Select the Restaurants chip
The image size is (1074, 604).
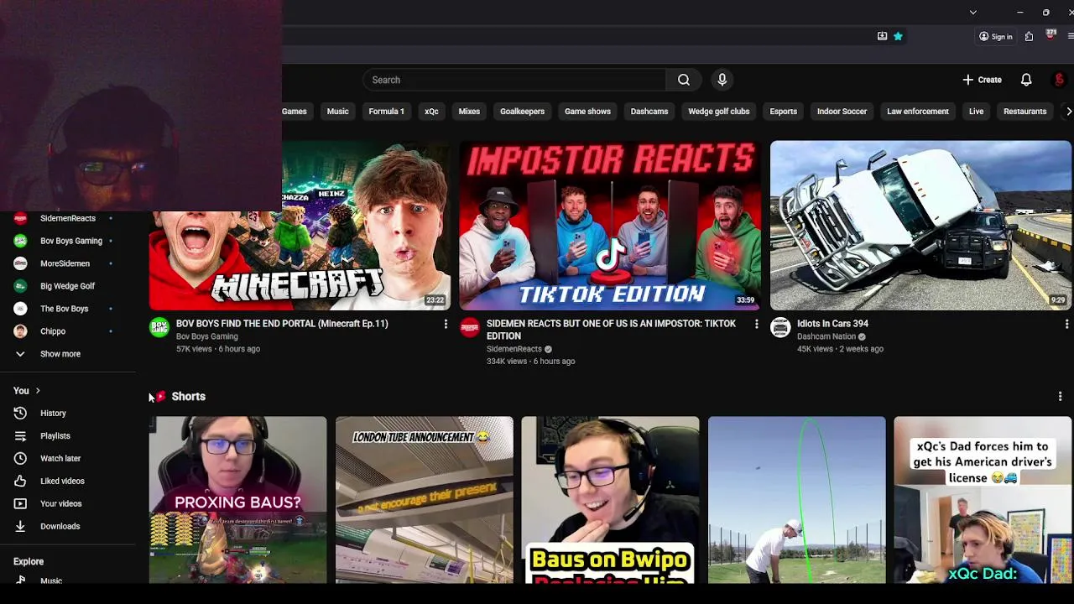coord(1024,112)
